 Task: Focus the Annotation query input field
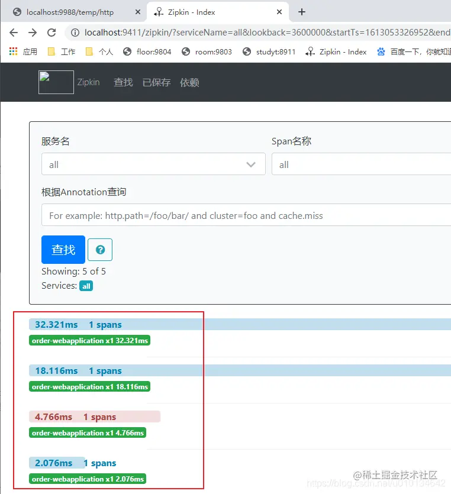(x=246, y=215)
